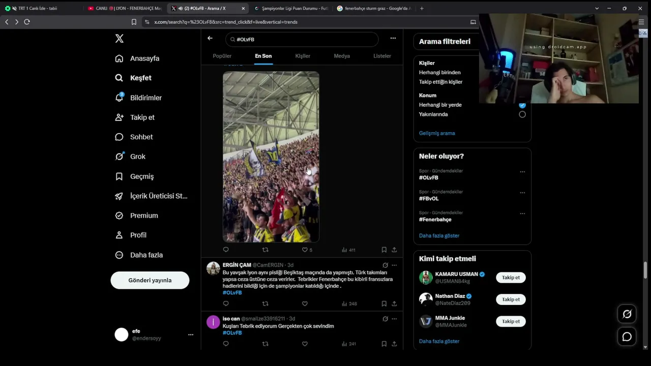Viewport: 651px width, 366px height.
Task: Repost the stadium video post
Action: point(265,250)
